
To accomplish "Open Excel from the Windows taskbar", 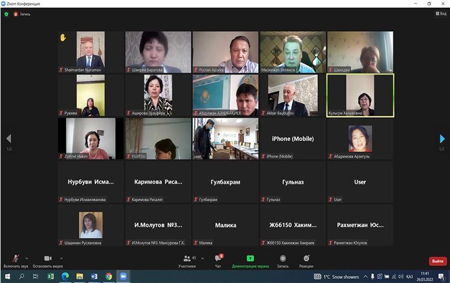I will pos(50,277).
